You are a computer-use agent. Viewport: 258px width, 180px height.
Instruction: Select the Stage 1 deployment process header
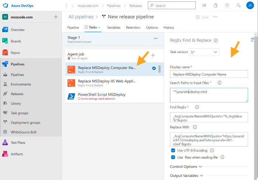tap(113, 39)
